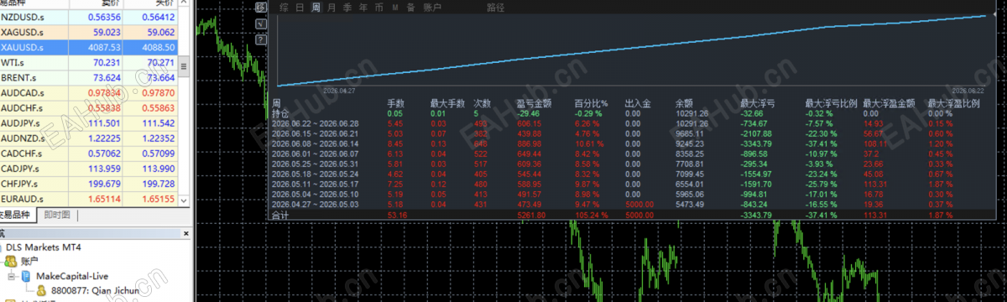
Task: Open the M tab in the stats panel
Action: [x=394, y=8]
